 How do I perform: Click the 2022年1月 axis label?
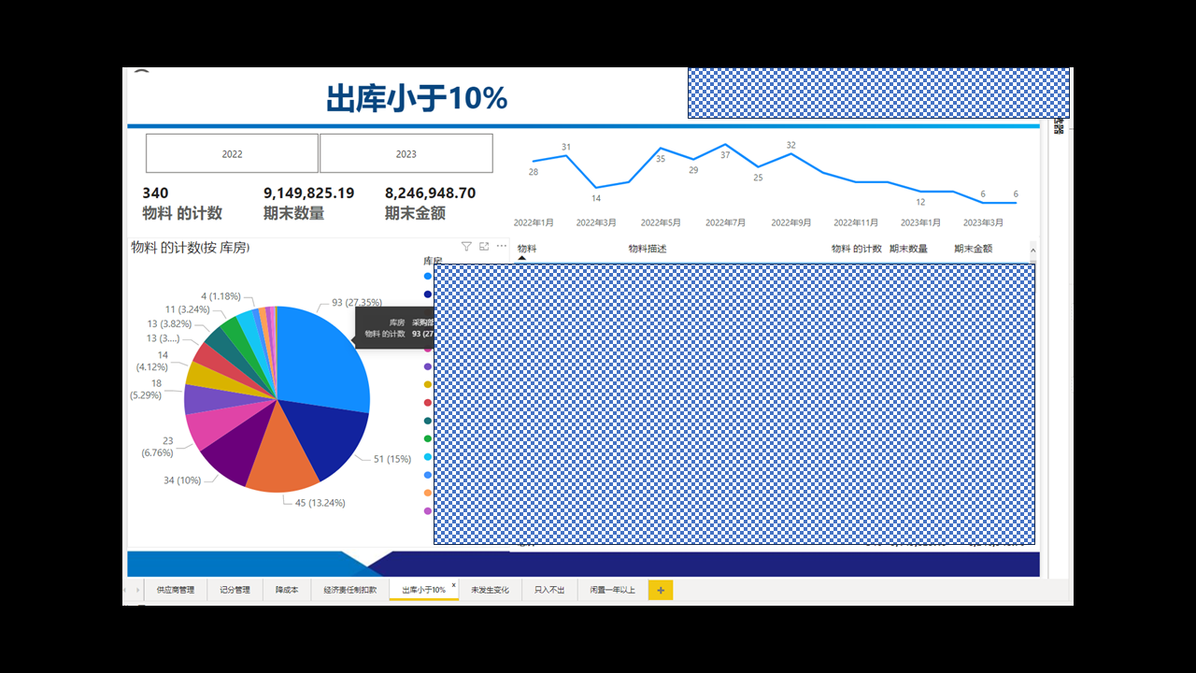pos(534,222)
